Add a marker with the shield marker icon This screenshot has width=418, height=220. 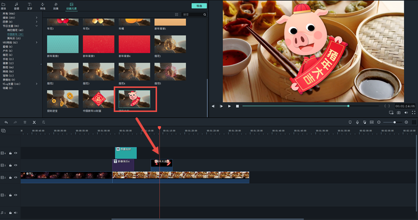(x=350, y=122)
